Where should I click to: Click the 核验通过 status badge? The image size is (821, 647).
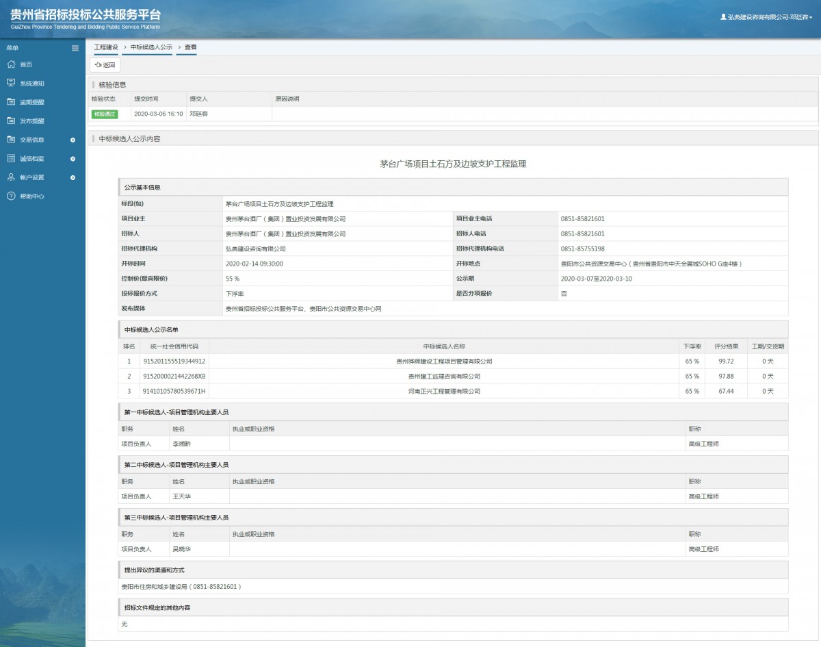pos(105,114)
